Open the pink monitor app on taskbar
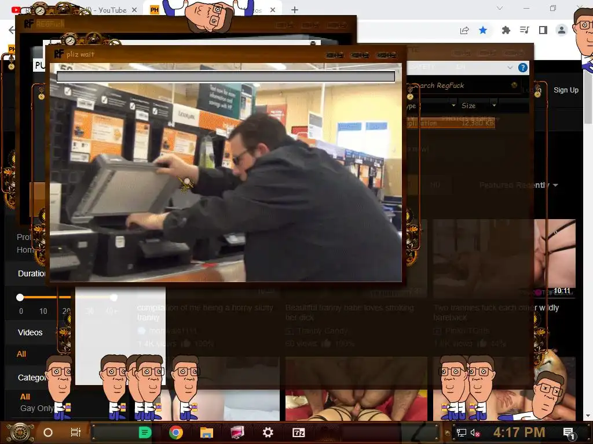The width and height of the screenshot is (593, 444). 237,432
